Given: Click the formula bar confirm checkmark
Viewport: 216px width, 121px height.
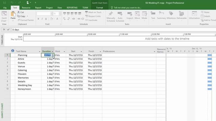Looking at the screenshot, I should (x=8, y=30).
